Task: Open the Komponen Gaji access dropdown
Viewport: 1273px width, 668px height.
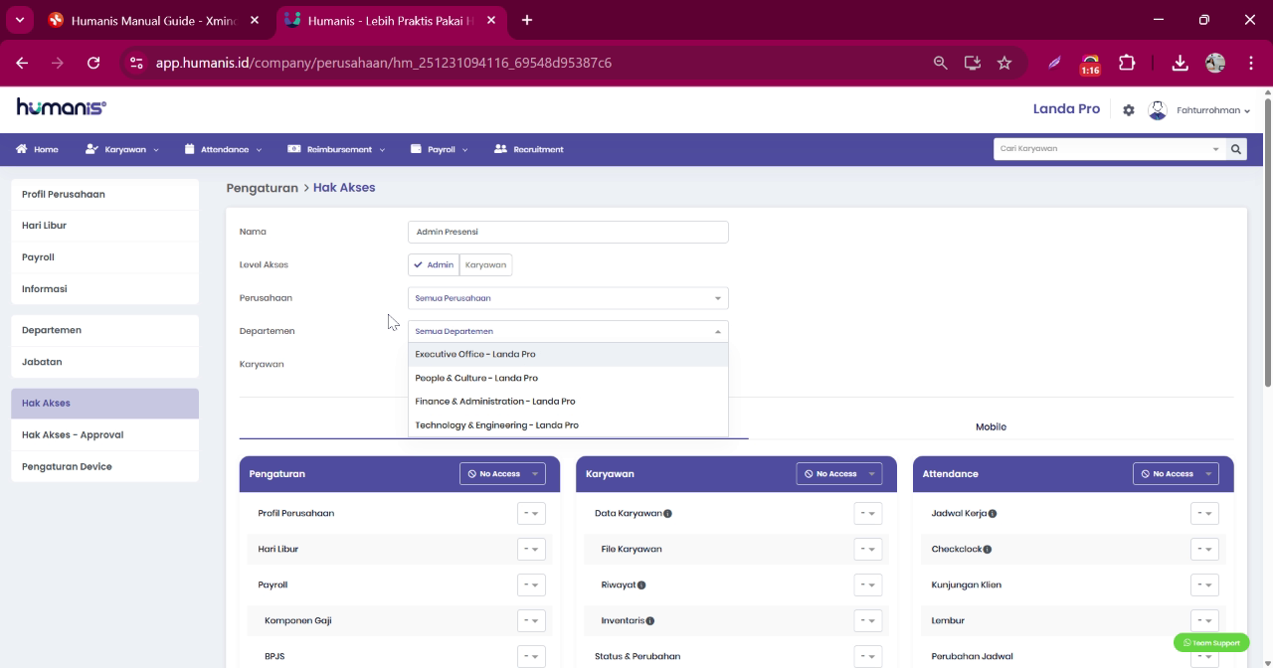Action: pyautogui.click(x=531, y=621)
